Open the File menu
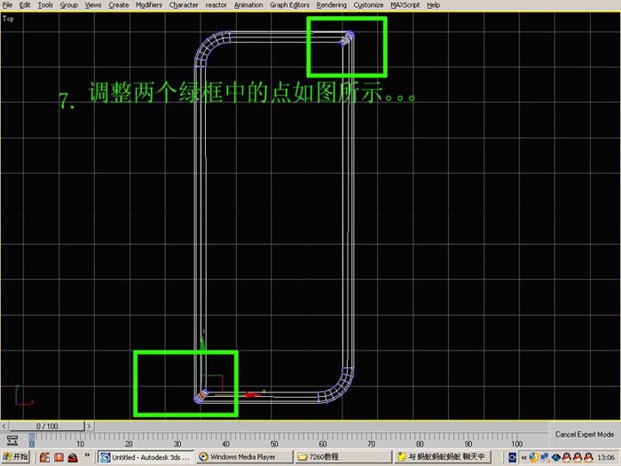The height and width of the screenshot is (466, 621). 7,4
